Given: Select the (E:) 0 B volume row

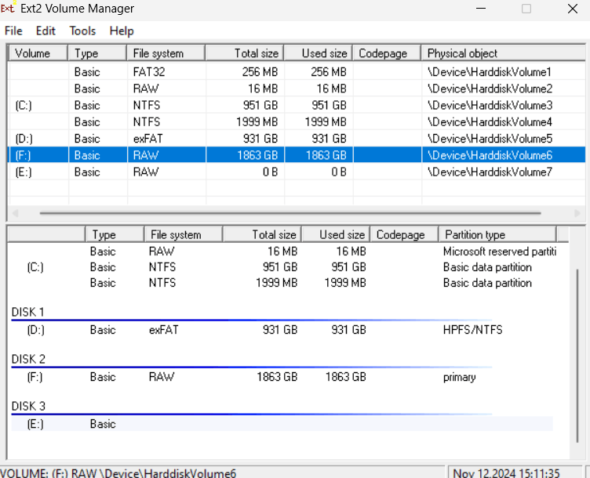Looking at the screenshot, I should click(297, 172).
